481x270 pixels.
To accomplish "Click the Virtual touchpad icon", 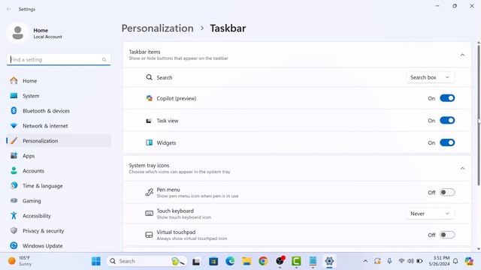I will tap(149, 235).
